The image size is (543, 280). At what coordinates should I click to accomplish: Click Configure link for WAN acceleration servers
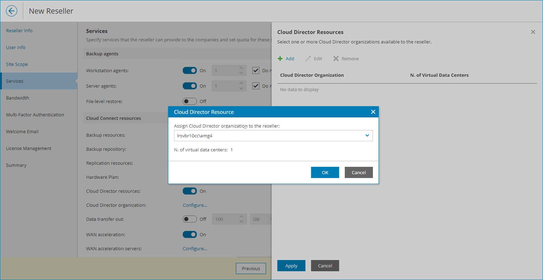pyautogui.click(x=195, y=248)
